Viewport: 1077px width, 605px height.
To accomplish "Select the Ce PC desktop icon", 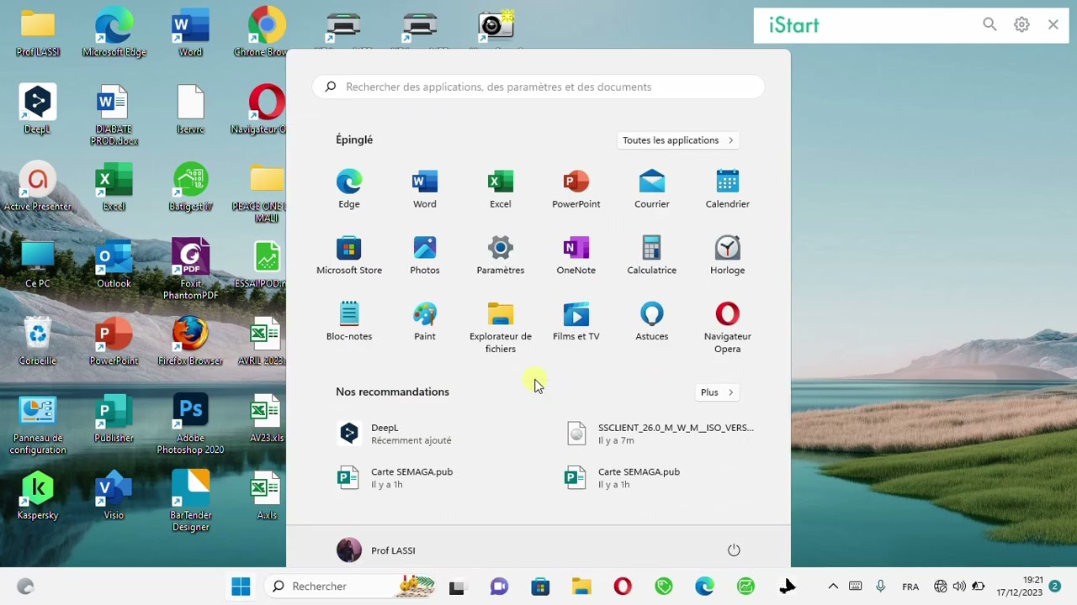I will pyautogui.click(x=38, y=264).
